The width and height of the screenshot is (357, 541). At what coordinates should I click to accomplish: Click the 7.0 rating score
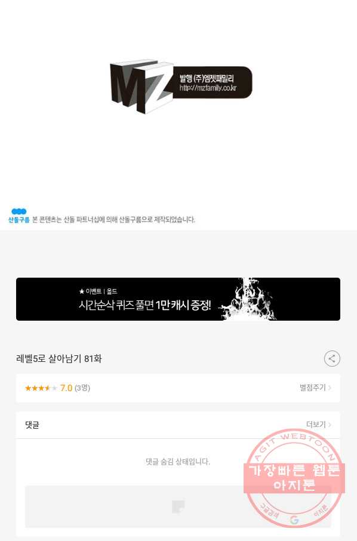(x=66, y=388)
